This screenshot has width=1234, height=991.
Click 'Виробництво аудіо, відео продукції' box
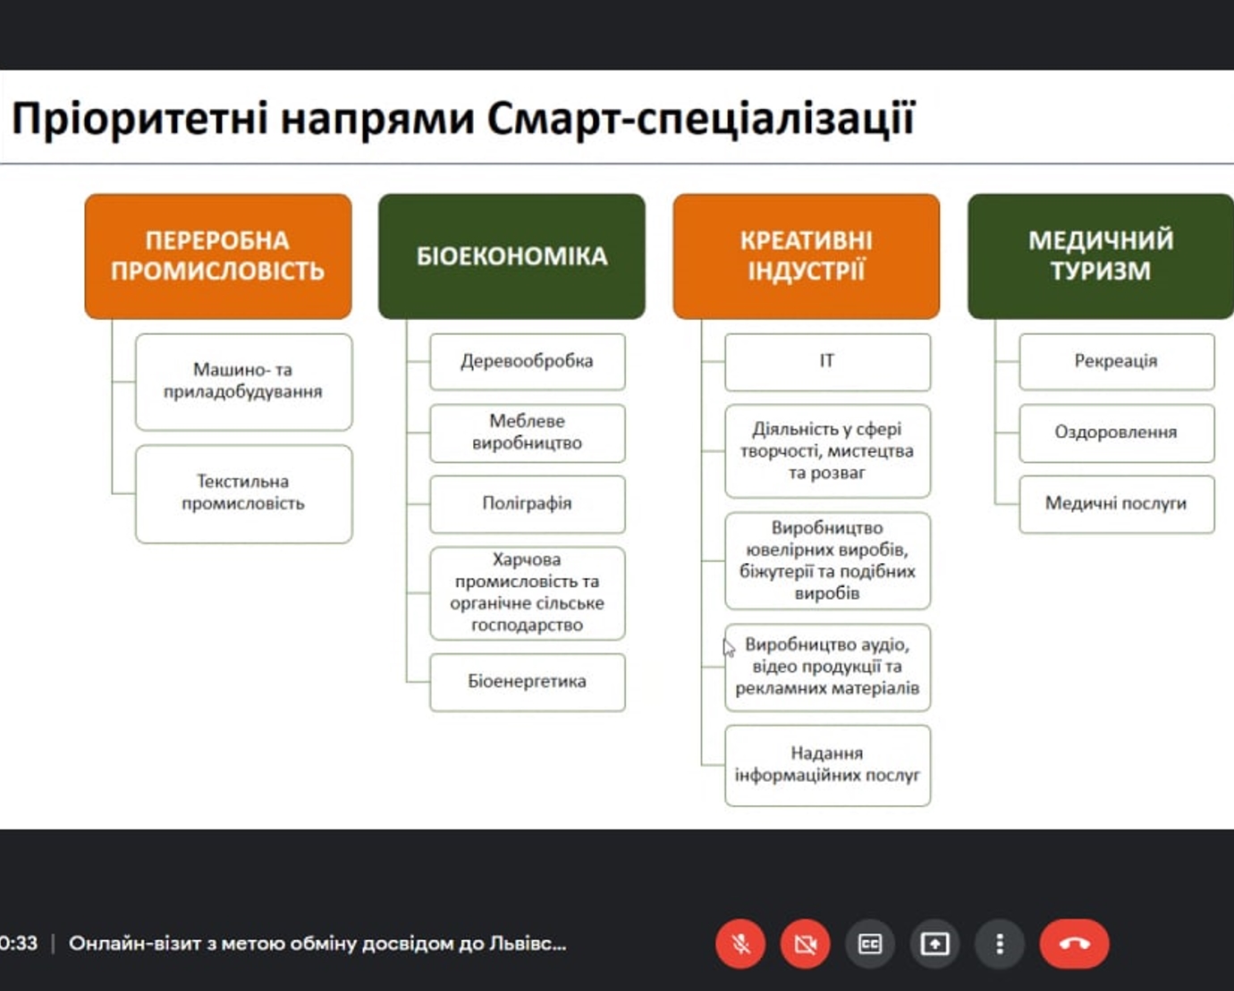point(827,667)
